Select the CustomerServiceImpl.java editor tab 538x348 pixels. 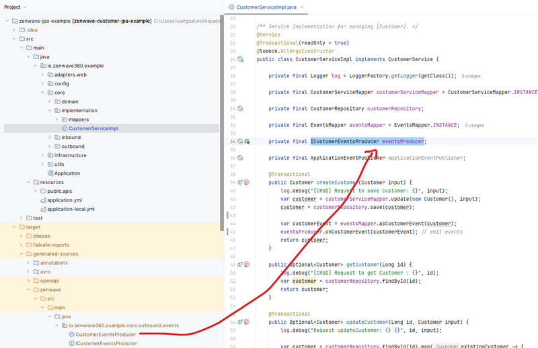pos(268,7)
